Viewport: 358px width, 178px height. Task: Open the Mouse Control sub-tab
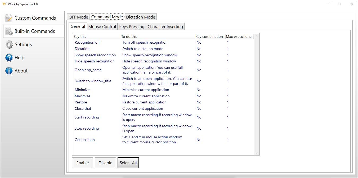tap(102, 27)
